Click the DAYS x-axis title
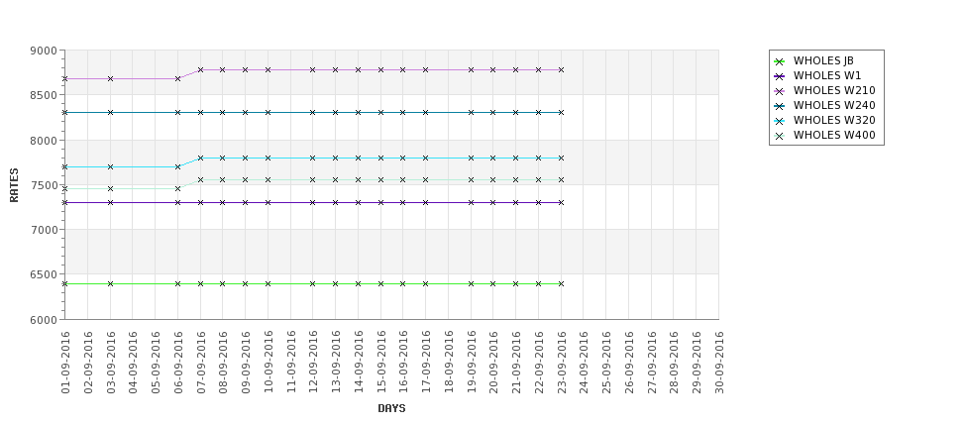 pos(391,408)
